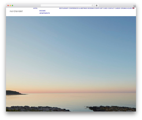This screenshot has width=142, height=120.
Task: Open a new tab with the plus button
Action: point(135,6)
